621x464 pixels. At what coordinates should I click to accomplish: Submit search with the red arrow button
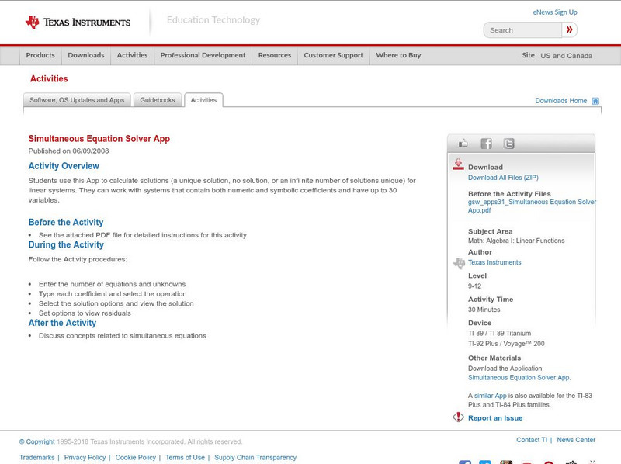[x=569, y=29]
